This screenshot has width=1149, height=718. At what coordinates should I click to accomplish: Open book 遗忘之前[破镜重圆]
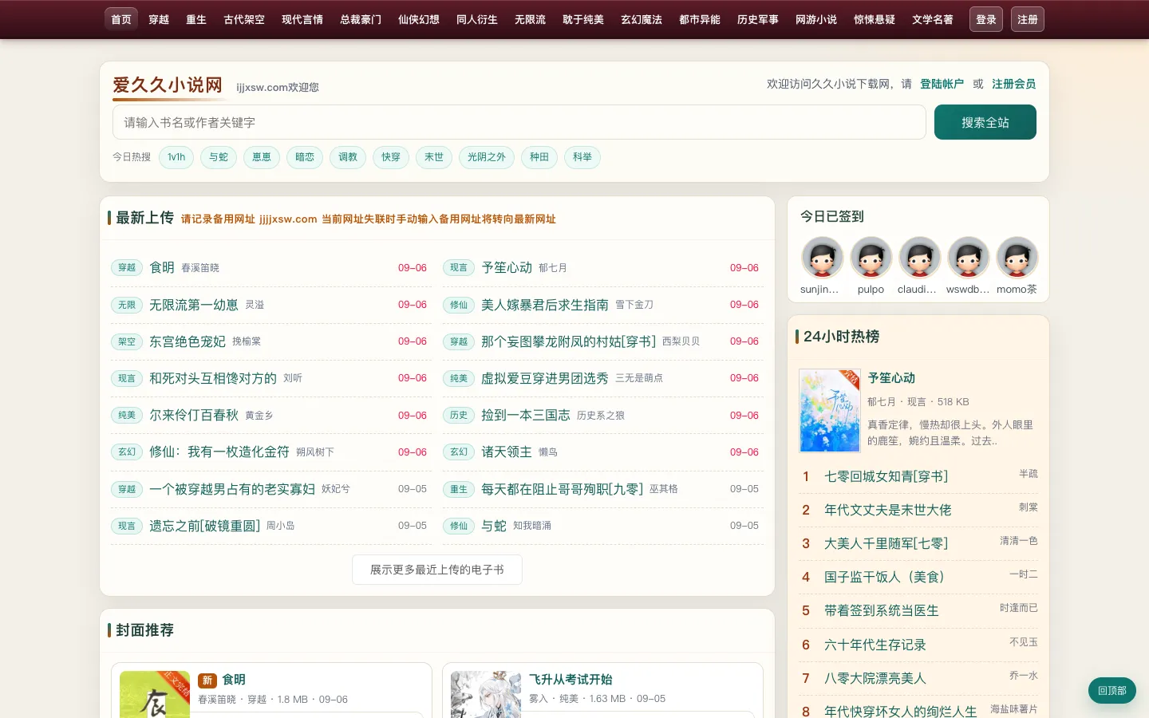click(205, 526)
